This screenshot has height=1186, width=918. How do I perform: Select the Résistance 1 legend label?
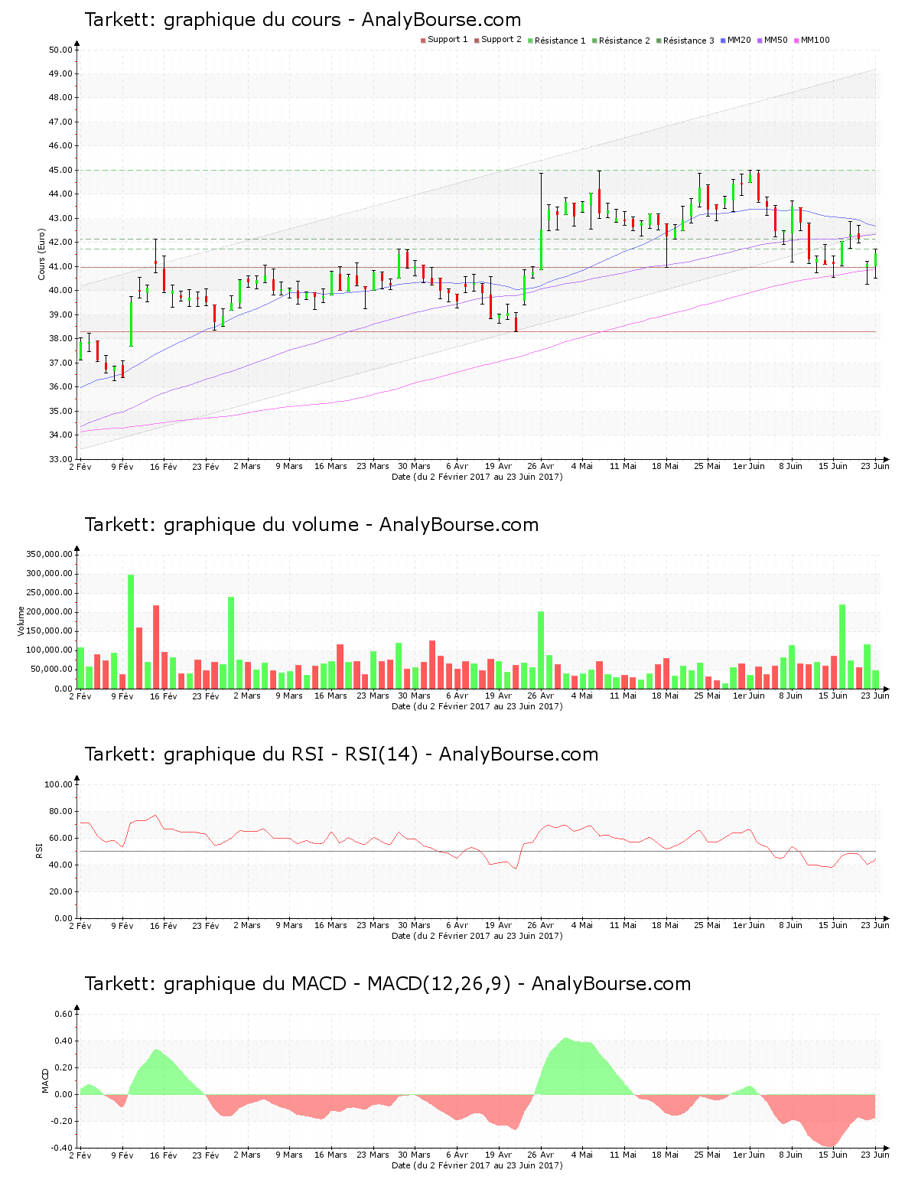(x=560, y=41)
